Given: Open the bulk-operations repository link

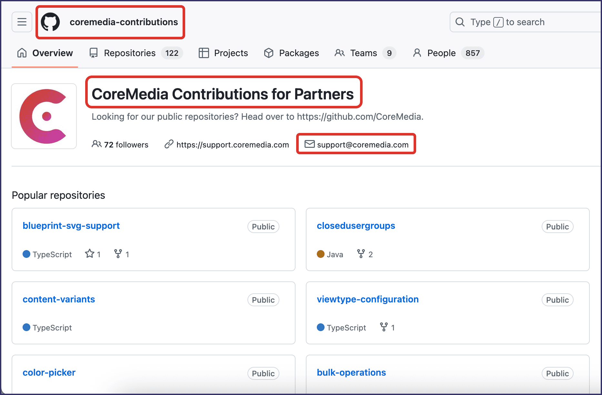Looking at the screenshot, I should tap(351, 372).
